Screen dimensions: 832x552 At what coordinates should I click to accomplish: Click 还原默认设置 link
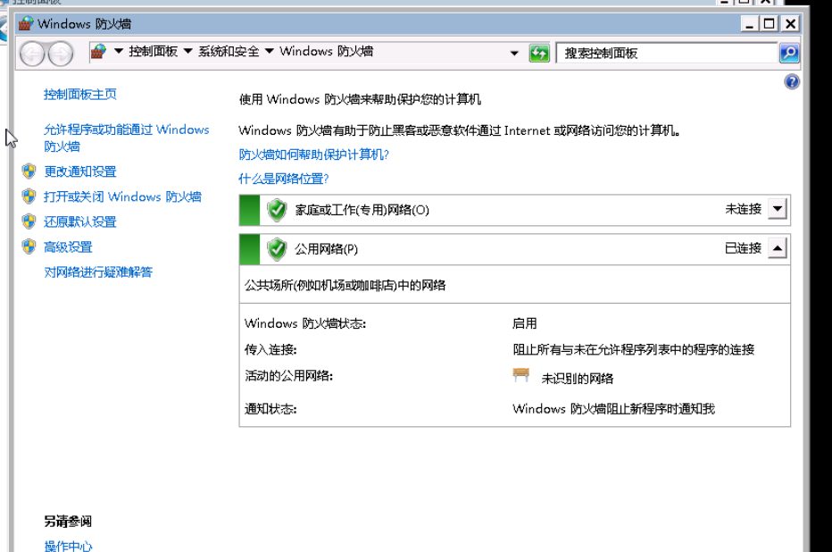coord(80,222)
